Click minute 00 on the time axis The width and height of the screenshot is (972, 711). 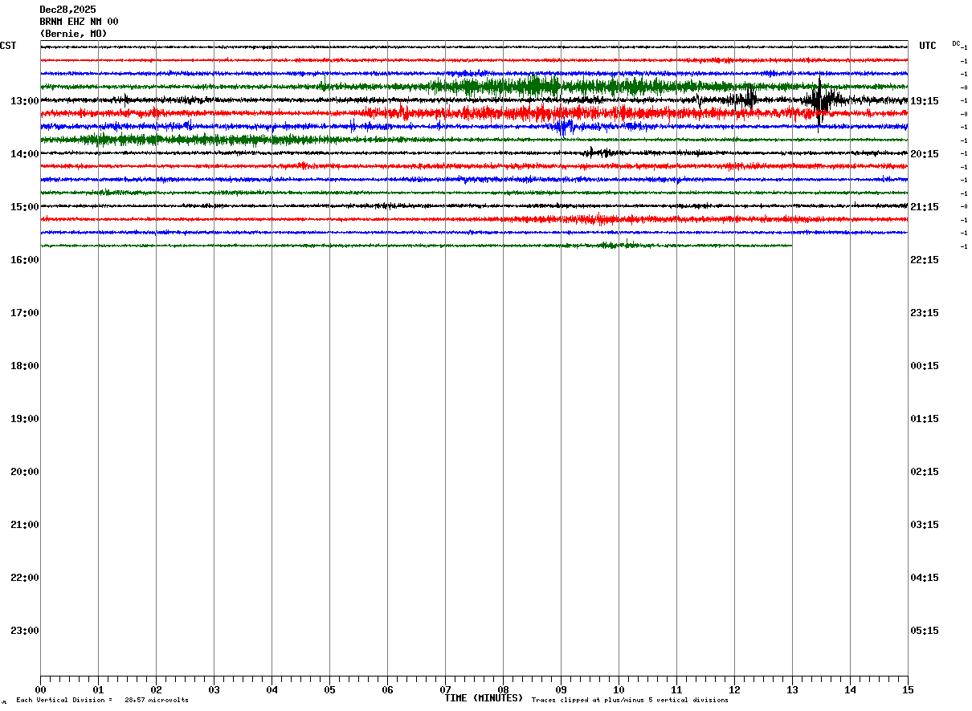[x=40, y=690]
